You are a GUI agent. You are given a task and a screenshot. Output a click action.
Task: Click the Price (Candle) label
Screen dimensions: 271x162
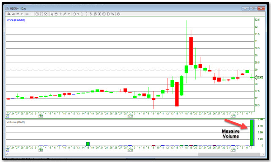pos(16,20)
